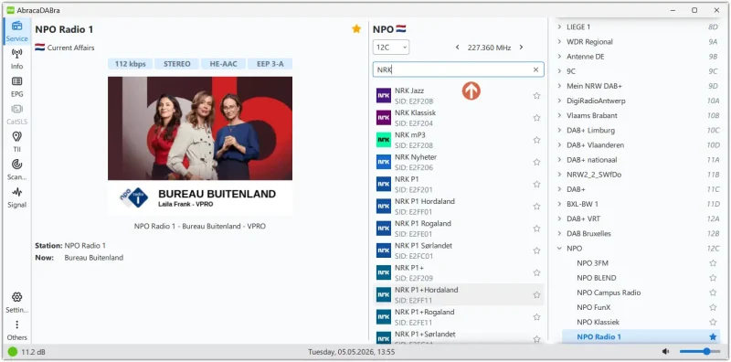Viewport: 731px width, 362px height.
Task: Adjust the volume slider
Action: (700, 351)
